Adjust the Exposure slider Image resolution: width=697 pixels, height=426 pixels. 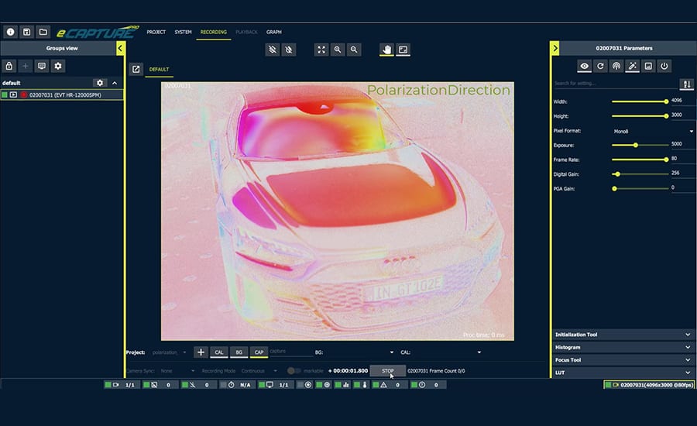click(x=640, y=145)
